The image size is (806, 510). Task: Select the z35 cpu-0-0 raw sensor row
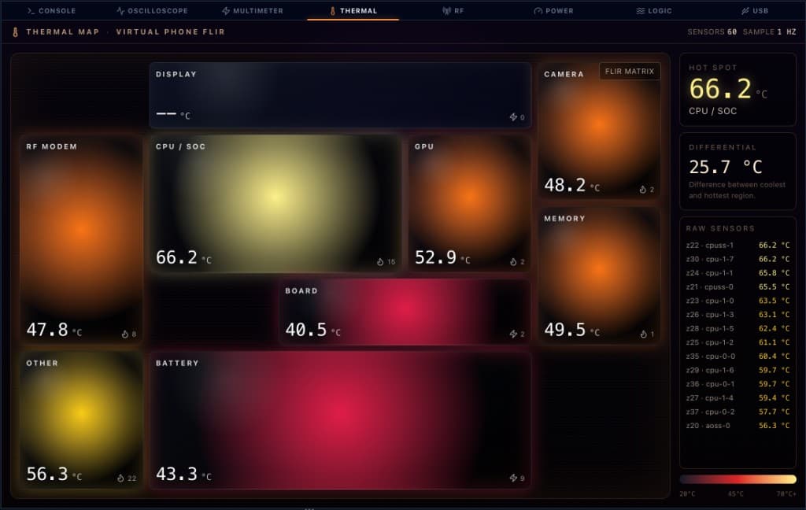pos(738,357)
